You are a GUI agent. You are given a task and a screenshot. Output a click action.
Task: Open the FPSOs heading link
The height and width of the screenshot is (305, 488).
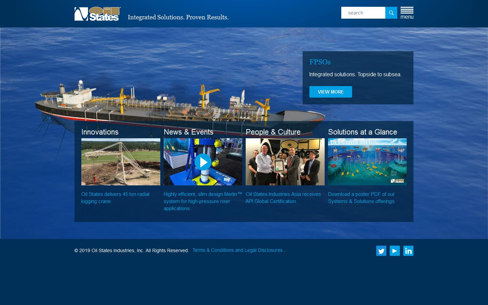tap(320, 62)
